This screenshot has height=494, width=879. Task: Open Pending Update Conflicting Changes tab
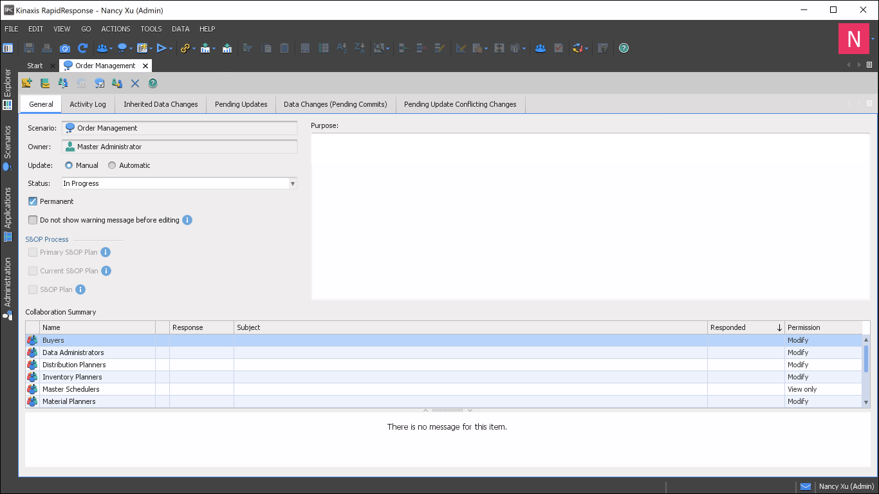tap(460, 104)
